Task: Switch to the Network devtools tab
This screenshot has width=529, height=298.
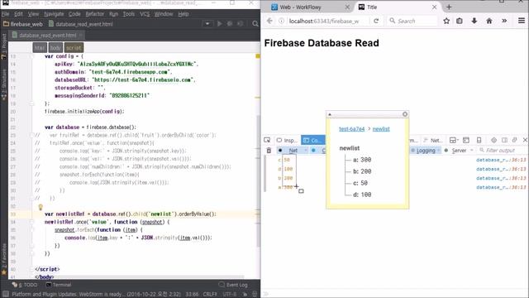Action: [432, 140]
